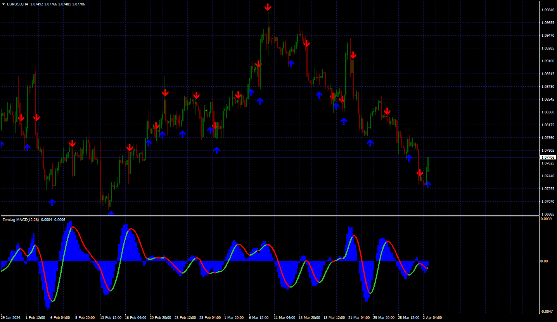Select the 2 Apr 04:00 time label

click(432, 318)
